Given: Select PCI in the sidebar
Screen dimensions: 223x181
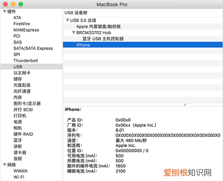Looking at the screenshot, I should click(x=17, y=36).
